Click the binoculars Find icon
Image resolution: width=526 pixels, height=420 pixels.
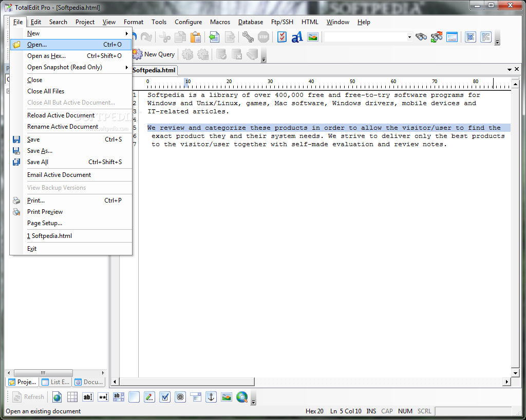tap(421, 37)
